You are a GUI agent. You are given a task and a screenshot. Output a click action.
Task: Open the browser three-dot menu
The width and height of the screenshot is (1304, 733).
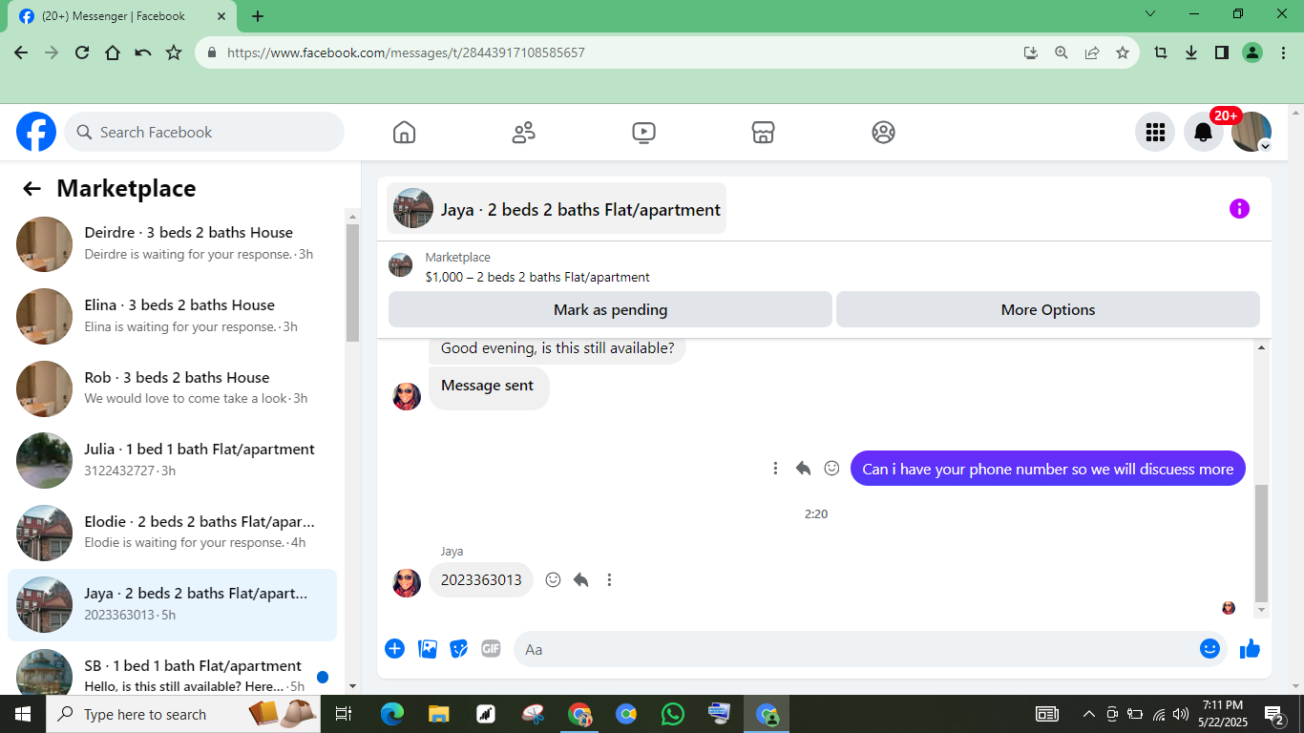[1282, 52]
